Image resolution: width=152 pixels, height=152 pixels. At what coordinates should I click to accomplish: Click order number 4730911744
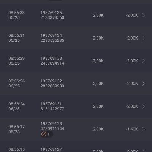click(x=52, y=129)
